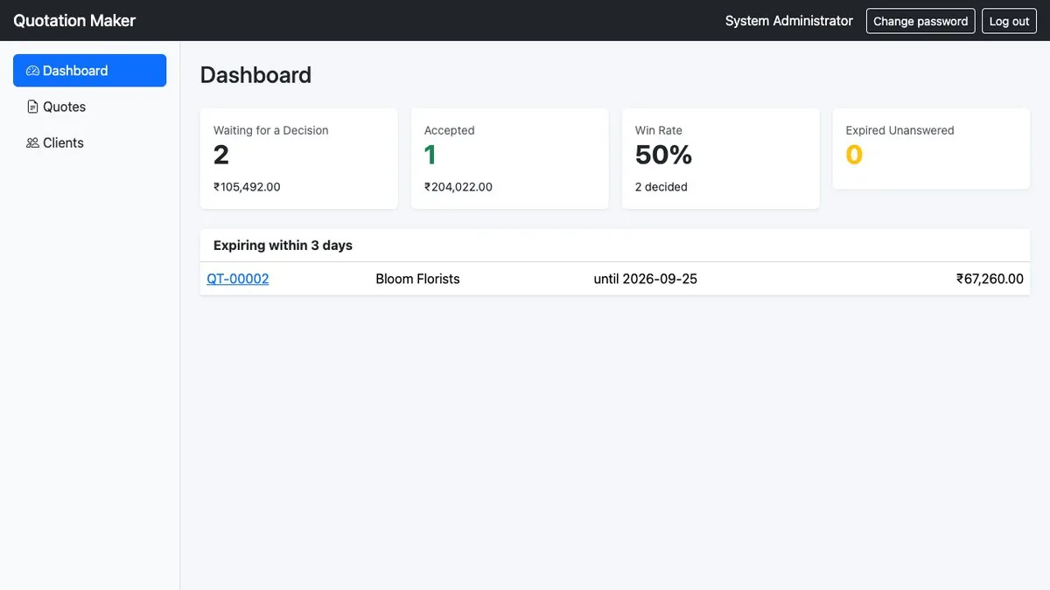Click the yellow Expired Unanswered count 0
Viewport: 1050px width, 590px height.
coord(854,155)
